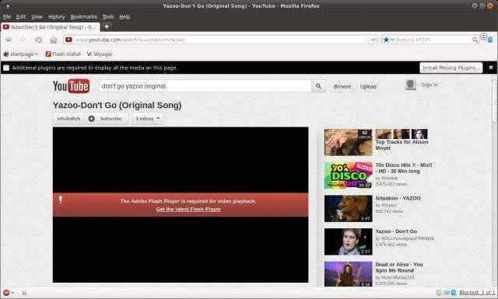Click 70s Disco Hits Mix video title
This screenshot has height=299, width=498.
[x=404, y=168]
